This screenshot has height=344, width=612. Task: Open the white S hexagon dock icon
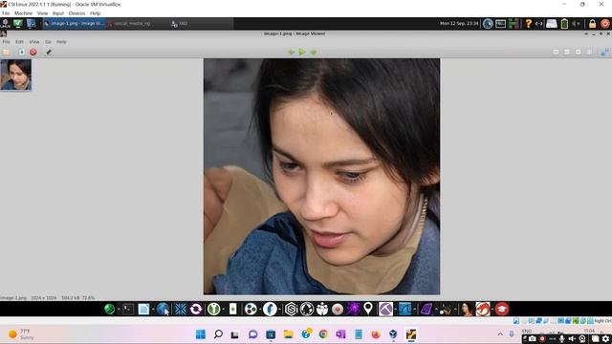coord(291,309)
